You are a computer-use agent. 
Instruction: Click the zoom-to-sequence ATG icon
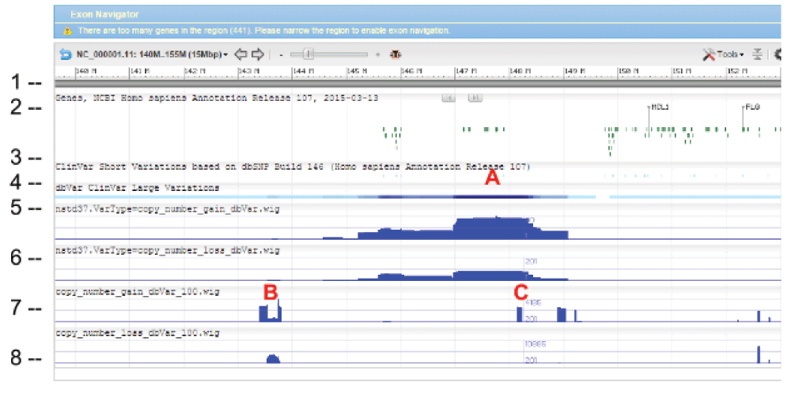(x=395, y=54)
